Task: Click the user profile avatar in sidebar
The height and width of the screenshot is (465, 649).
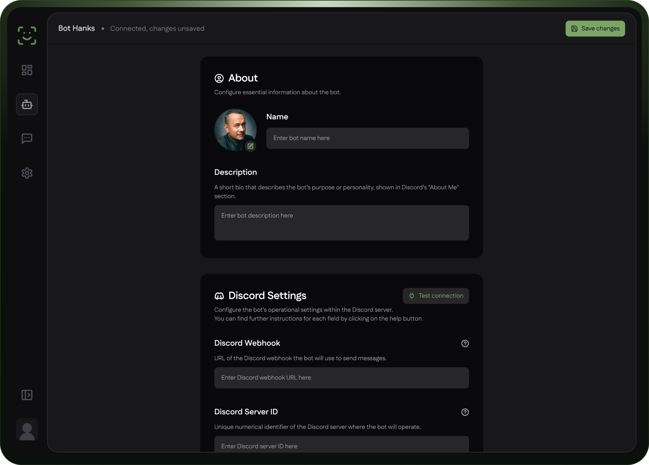Action: coord(27,430)
